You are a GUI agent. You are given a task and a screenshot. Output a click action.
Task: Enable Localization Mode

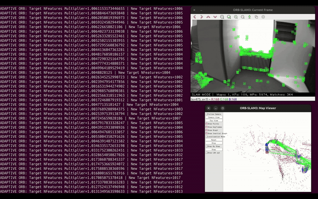click(x=207, y=137)
